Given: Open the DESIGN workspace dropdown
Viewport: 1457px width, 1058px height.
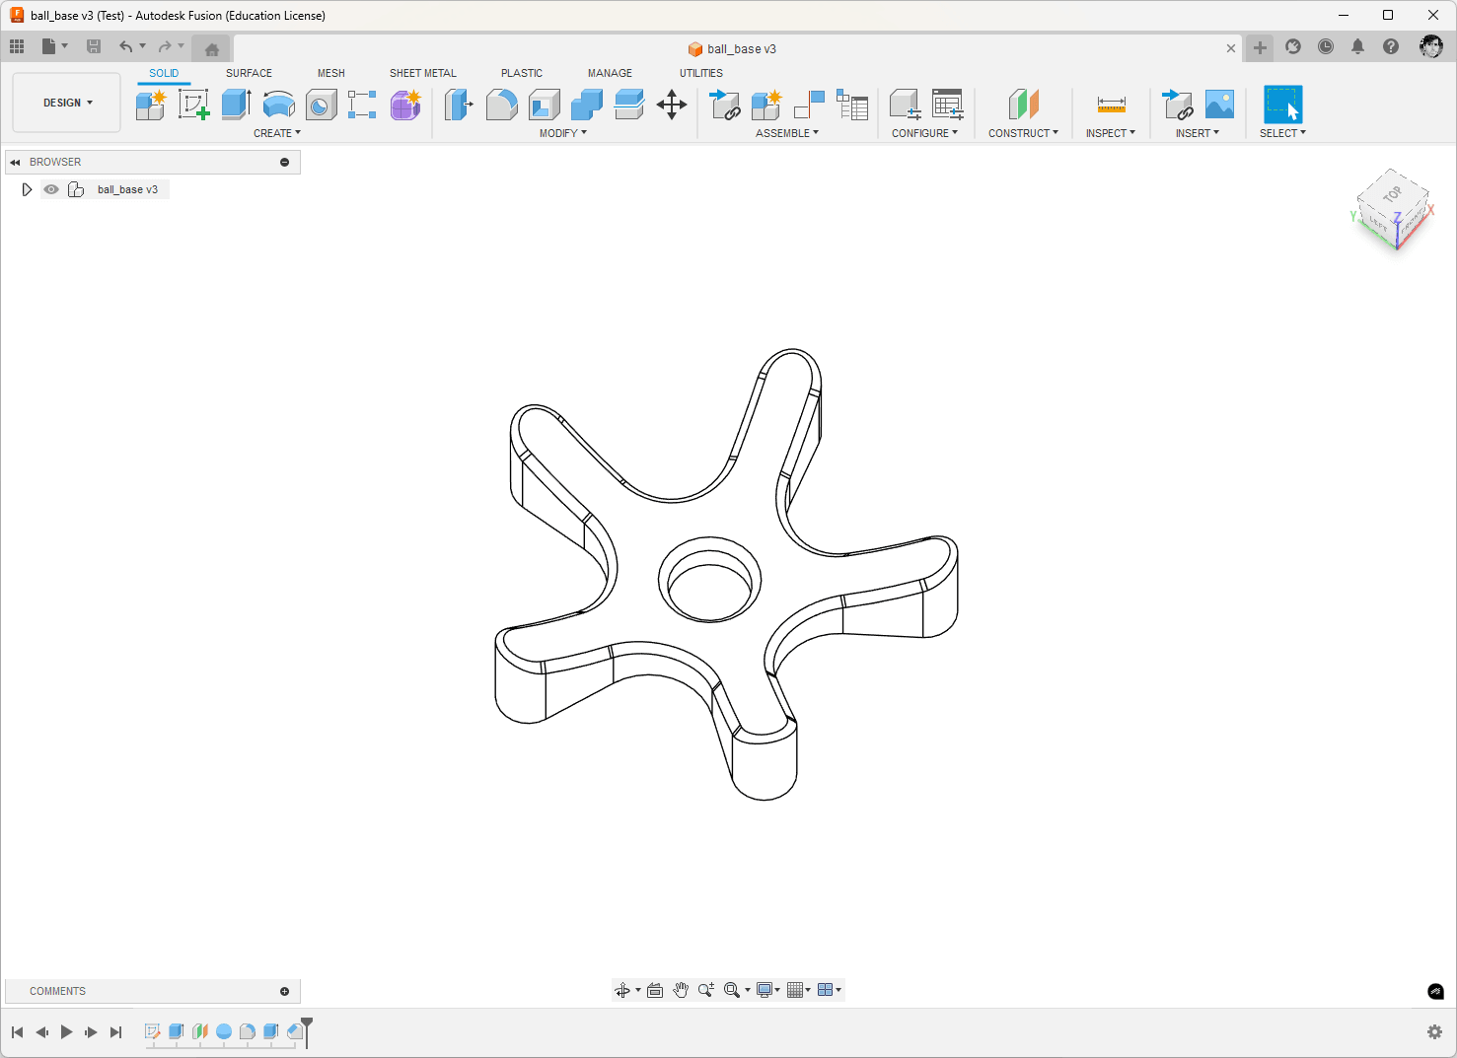Looking at the screenshot, I should [x=67, y=103].
